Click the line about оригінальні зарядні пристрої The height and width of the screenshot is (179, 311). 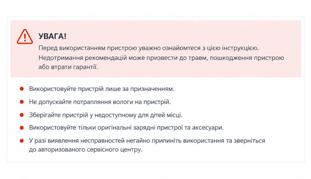(126, 127)
